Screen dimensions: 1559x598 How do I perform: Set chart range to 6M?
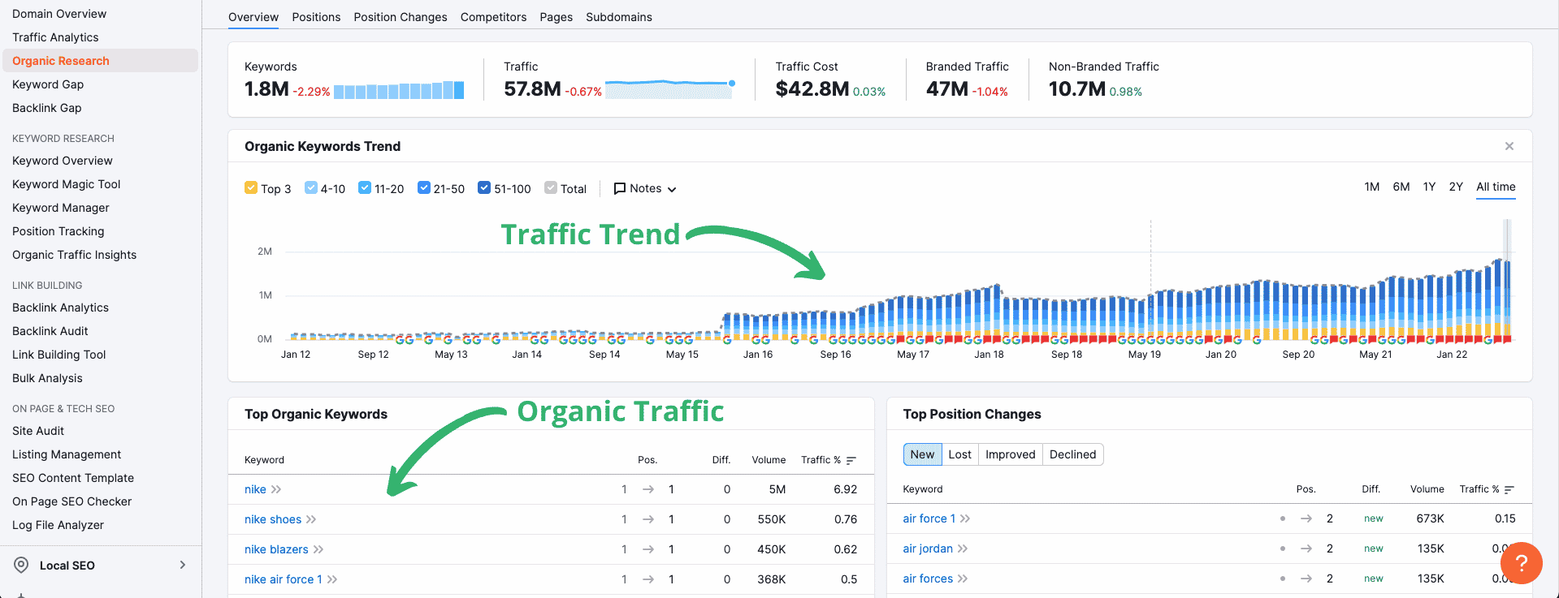click(1401, 187)
